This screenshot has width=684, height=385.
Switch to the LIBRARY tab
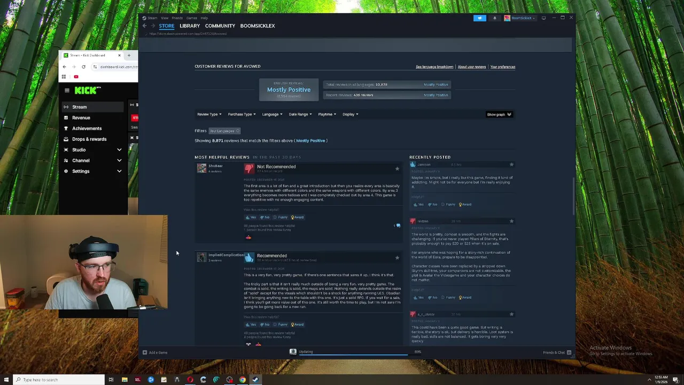pyautogui.click(x=190, y=26)
